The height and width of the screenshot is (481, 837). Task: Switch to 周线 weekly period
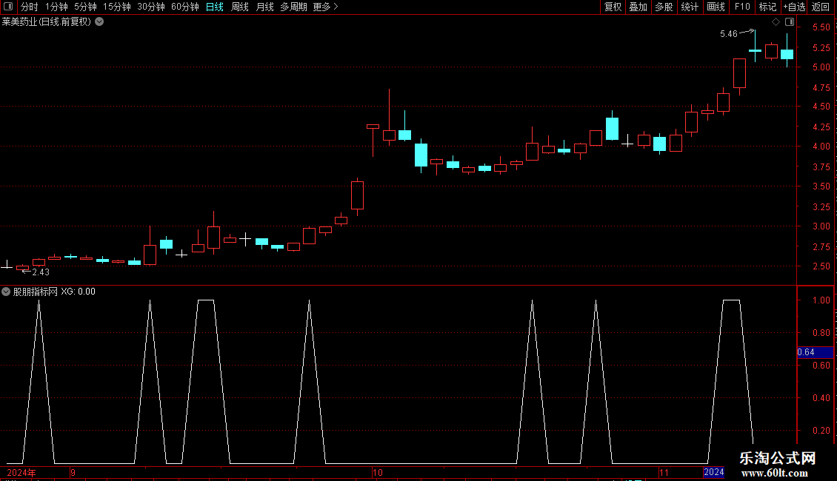(x=240, y=7)
